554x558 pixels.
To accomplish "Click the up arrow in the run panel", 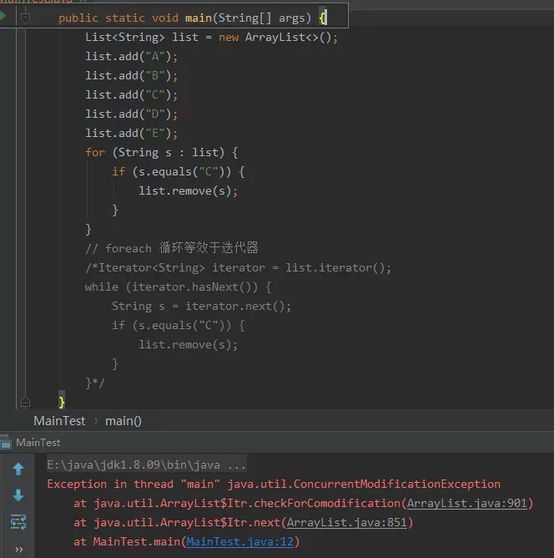I will (18, 469).
